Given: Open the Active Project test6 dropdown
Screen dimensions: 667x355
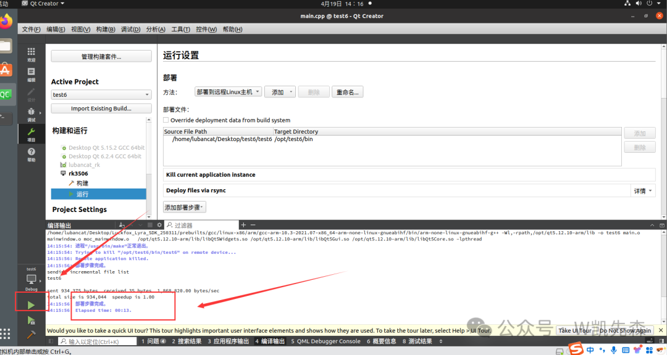Looking at the screenshot, I should click(101, 95).
